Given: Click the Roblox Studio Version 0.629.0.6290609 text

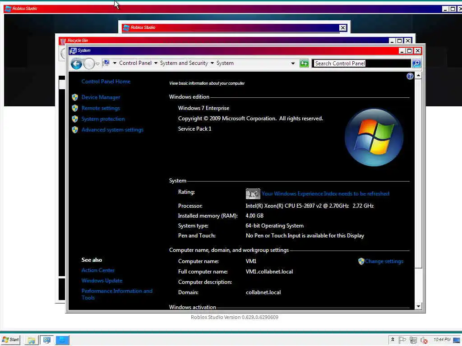Looking at the screenshot, I should [x=235, y=317].
